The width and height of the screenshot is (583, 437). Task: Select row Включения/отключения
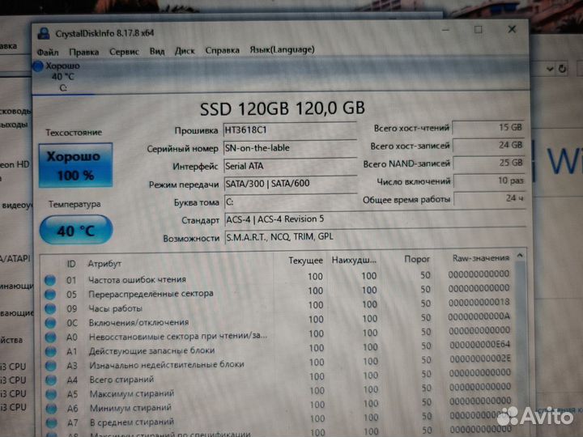278,320
